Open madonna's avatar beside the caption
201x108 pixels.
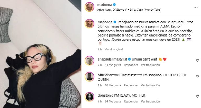coord(90,24)
